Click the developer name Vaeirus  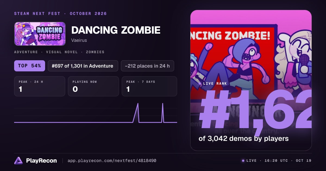(79, 40)
